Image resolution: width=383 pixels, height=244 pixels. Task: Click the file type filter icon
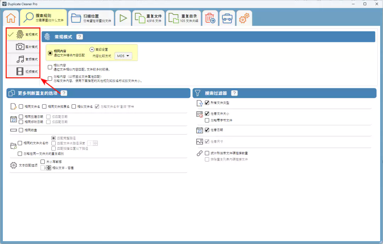[x=200, y=104]
